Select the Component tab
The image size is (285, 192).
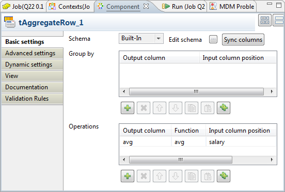pyautogui.click(x=123, y=7)
